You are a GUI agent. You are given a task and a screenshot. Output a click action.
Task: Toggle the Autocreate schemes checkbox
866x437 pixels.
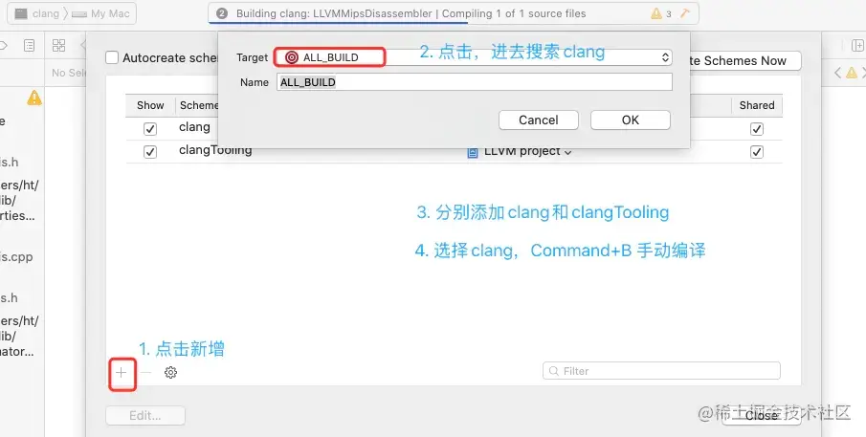point(112,57)
